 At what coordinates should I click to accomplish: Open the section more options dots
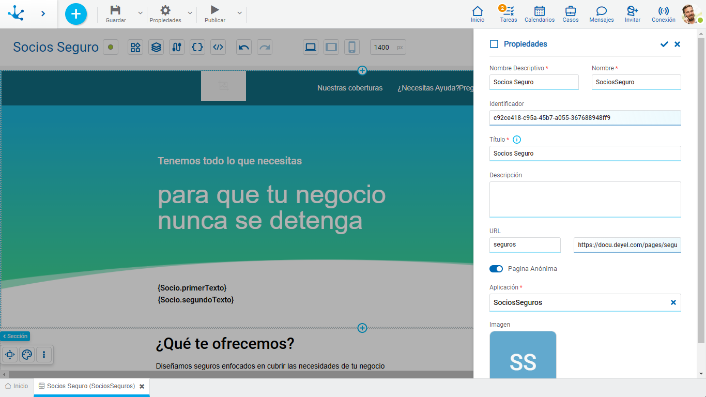pyautogui.click(x=44, y=355)
